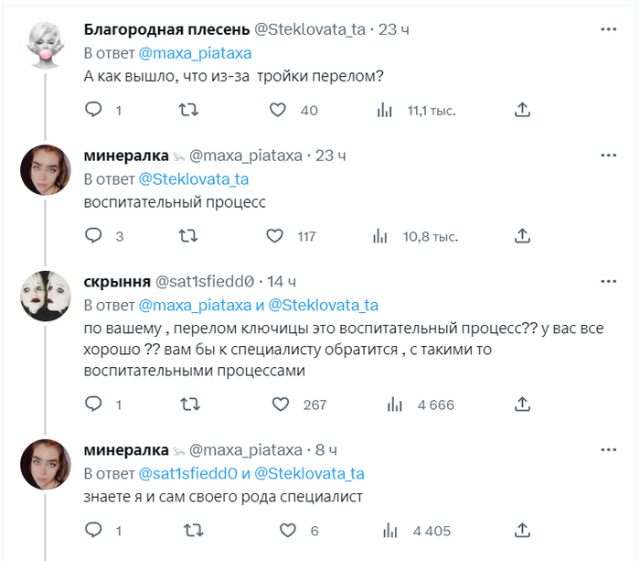Share Благородная плесень's tweet
This screenshot has width=640, height=561.
click(x=522, y=110)
